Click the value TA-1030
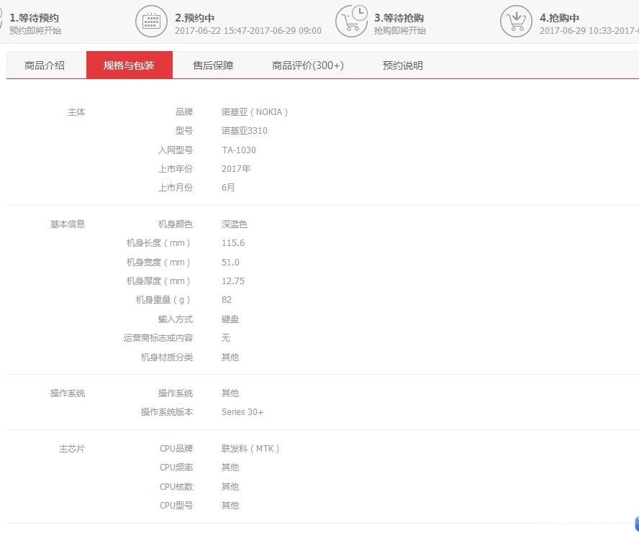639x533 pixels. click(239, 150)
